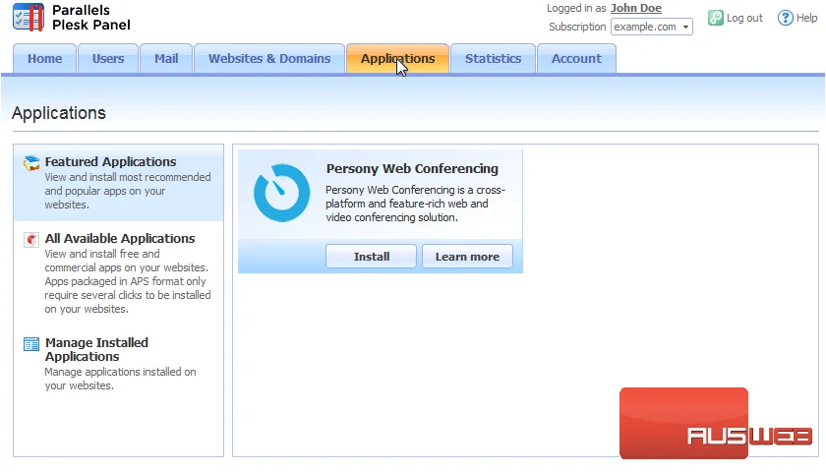Open the Users tab
Viewport: 826px width, 472px height.
(x=108, y=58)
